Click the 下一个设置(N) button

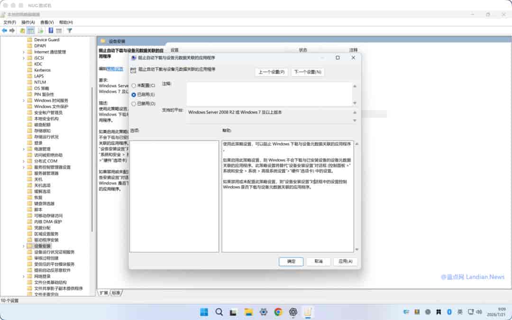tap(308, 72)
